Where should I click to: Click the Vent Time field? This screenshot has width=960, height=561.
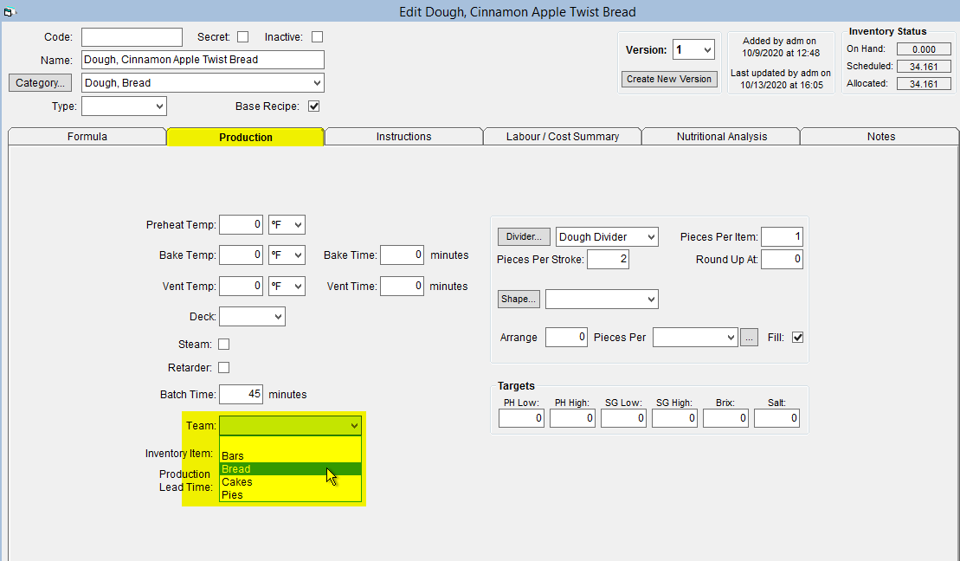[x=403, y=286]
